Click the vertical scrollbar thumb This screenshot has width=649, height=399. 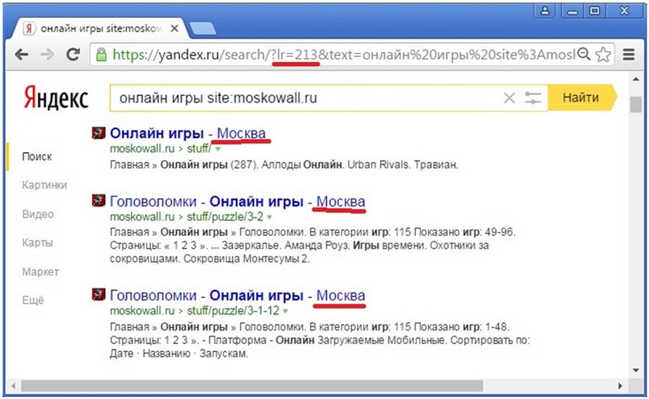tap(636, 104)
